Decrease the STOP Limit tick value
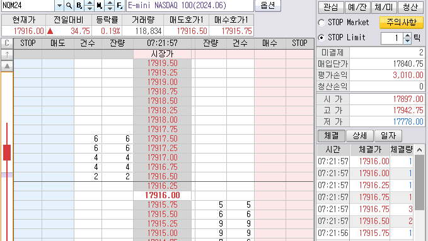This screenshot has height=241, width=428. pyautogui.click(x=407, y=41)
